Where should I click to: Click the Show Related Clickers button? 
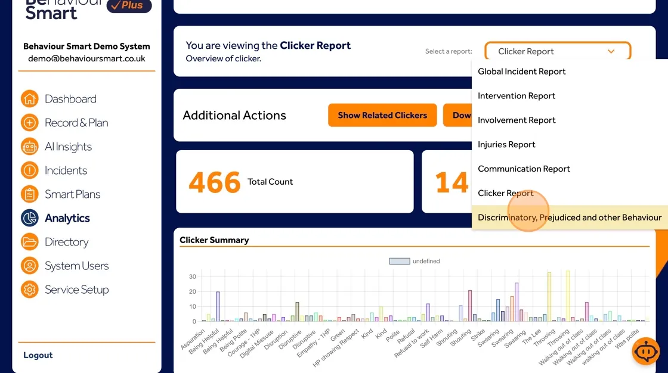(x=382, y=116)
